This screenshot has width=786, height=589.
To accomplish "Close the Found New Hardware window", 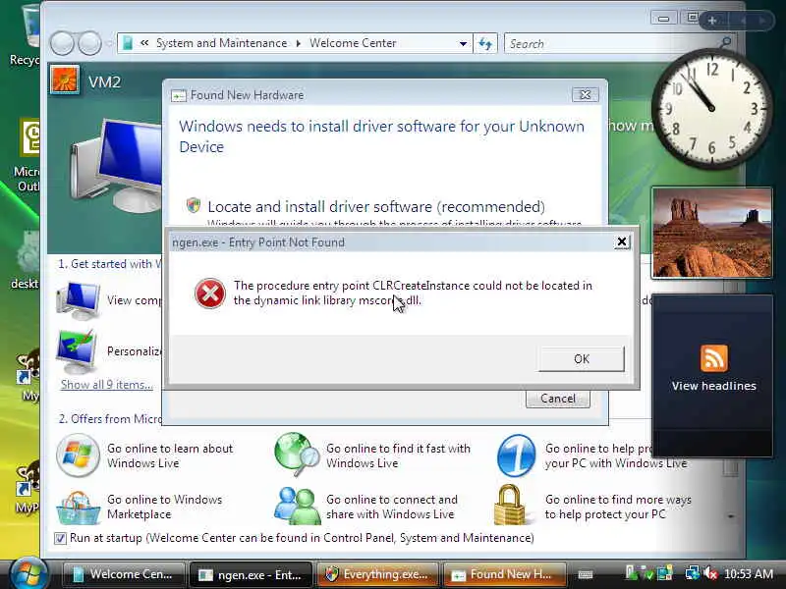I will pos(585,94).
